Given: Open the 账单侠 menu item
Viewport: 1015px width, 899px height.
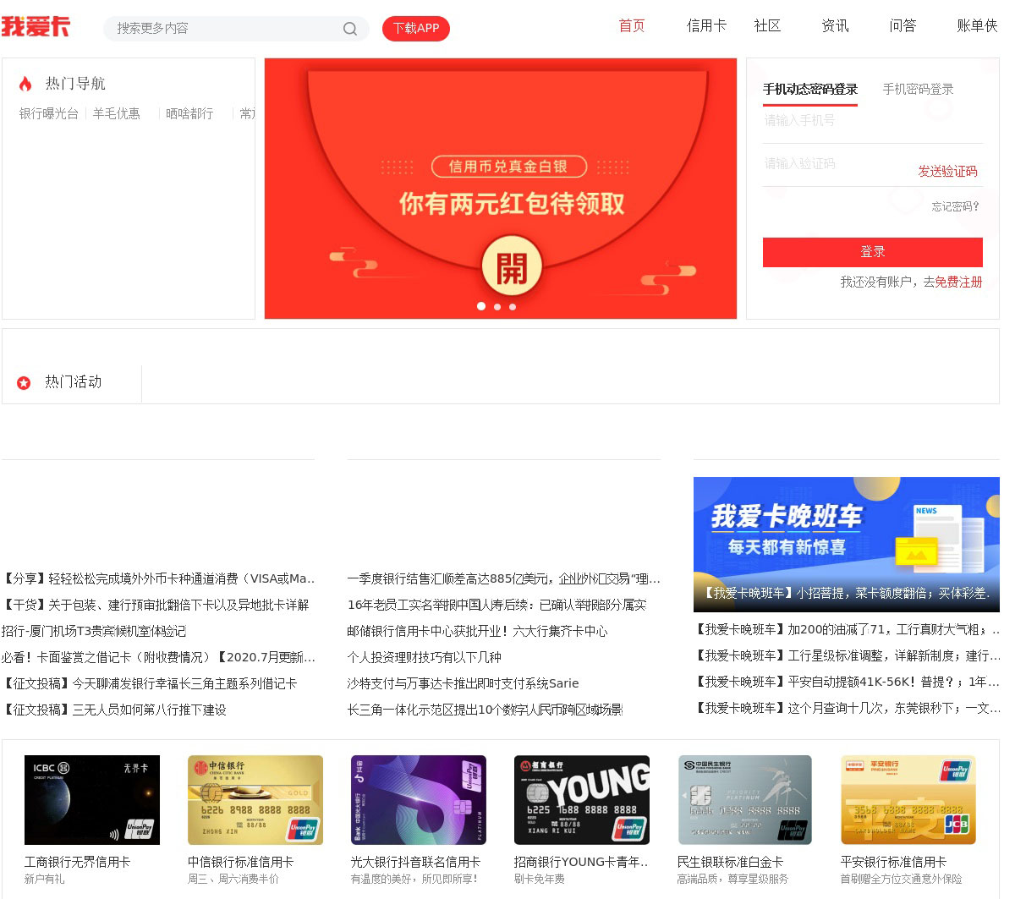Looking at the screenshot, I should [x=977, y=26].
